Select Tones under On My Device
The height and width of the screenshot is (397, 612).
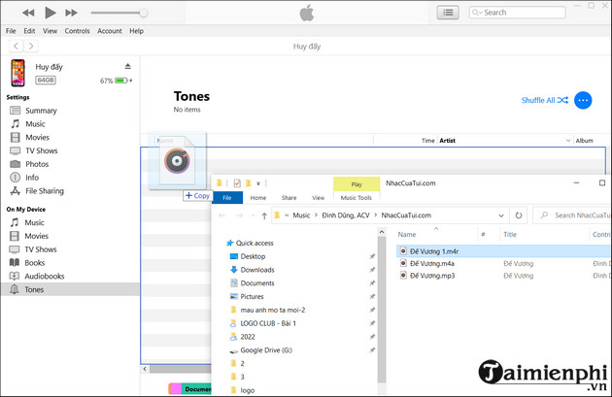[70, 289]
